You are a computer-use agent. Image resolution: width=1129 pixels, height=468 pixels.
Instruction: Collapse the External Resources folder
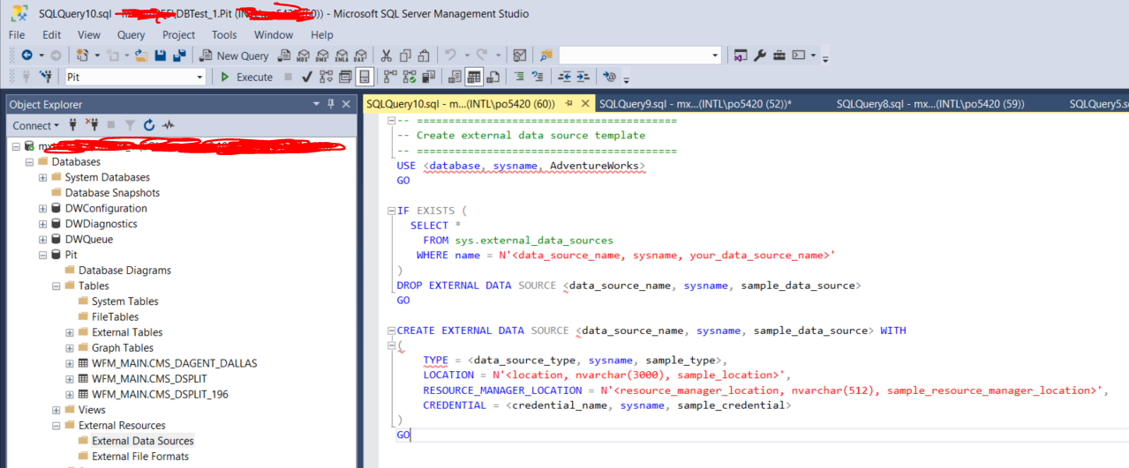pyautogui.click(x=56, y=426)
